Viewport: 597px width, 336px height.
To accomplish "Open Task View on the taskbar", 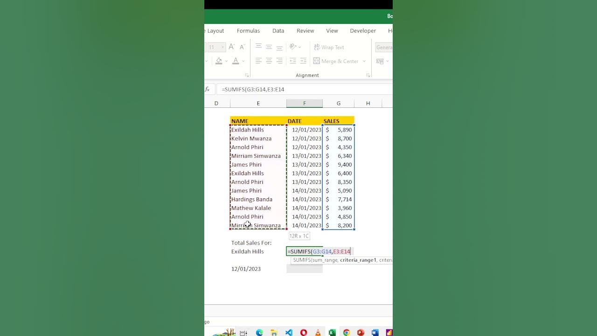I will pos(243,332).
